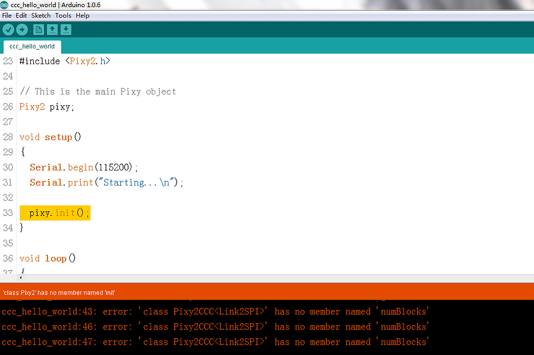The image size is (534, 355).
Task: Open the Sketch menu
Action: pos(41,16)
